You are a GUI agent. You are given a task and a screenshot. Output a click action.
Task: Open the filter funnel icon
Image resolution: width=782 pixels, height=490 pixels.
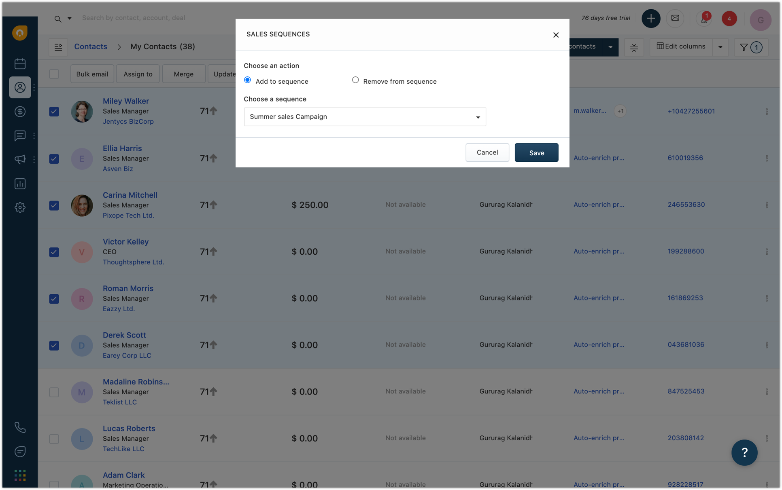point(744,47)
